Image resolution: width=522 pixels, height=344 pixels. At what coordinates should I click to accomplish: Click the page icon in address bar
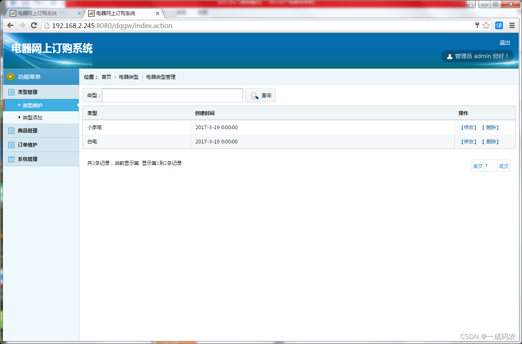pos(47,26)
